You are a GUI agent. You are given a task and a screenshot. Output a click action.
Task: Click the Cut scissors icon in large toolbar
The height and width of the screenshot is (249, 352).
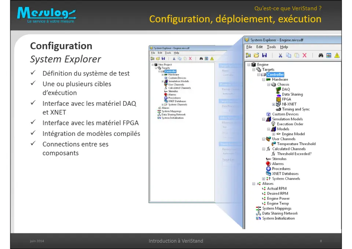click(280, 55)
